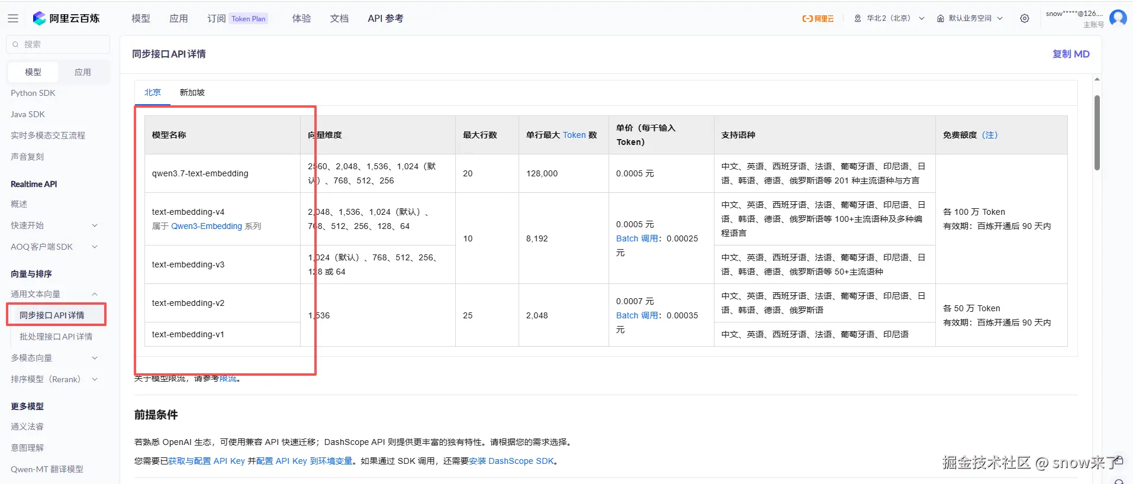Click the 复制 MD button
The width and height of the screenshot is (1133, 484).
[1071, 54]
